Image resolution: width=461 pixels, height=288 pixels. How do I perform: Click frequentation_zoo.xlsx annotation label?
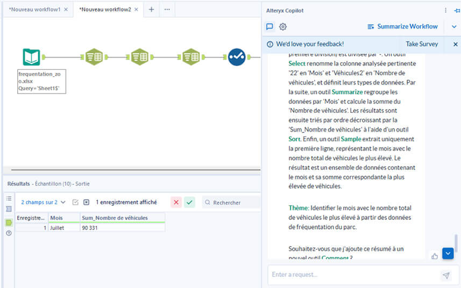[x=41, y=81]
